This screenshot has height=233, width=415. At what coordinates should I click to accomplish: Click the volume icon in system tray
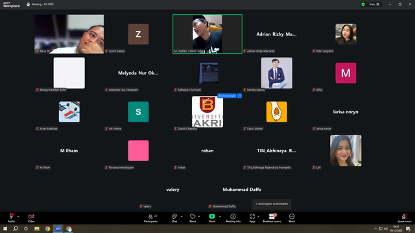tap(386, 228)
